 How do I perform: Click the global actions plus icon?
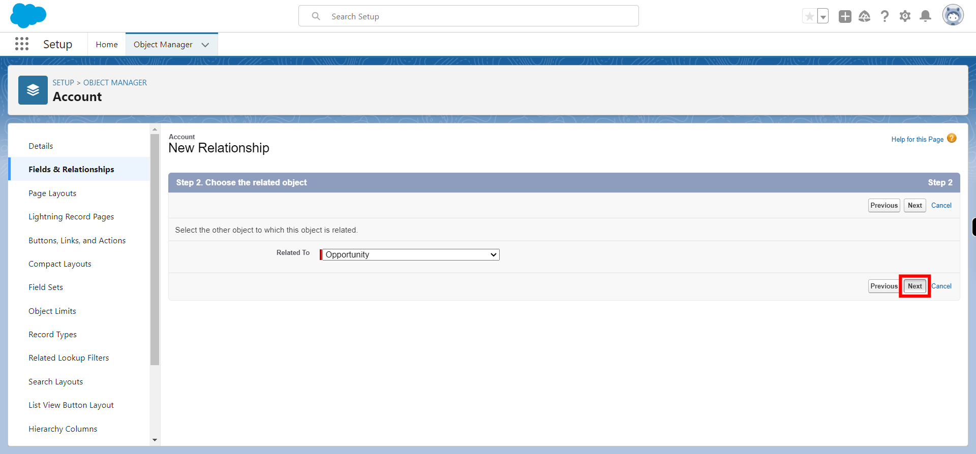tap(845, 16)
